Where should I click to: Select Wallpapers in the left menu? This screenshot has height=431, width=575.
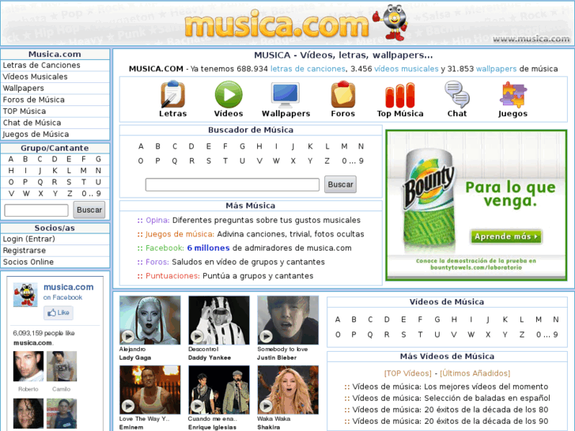[24, 89]
